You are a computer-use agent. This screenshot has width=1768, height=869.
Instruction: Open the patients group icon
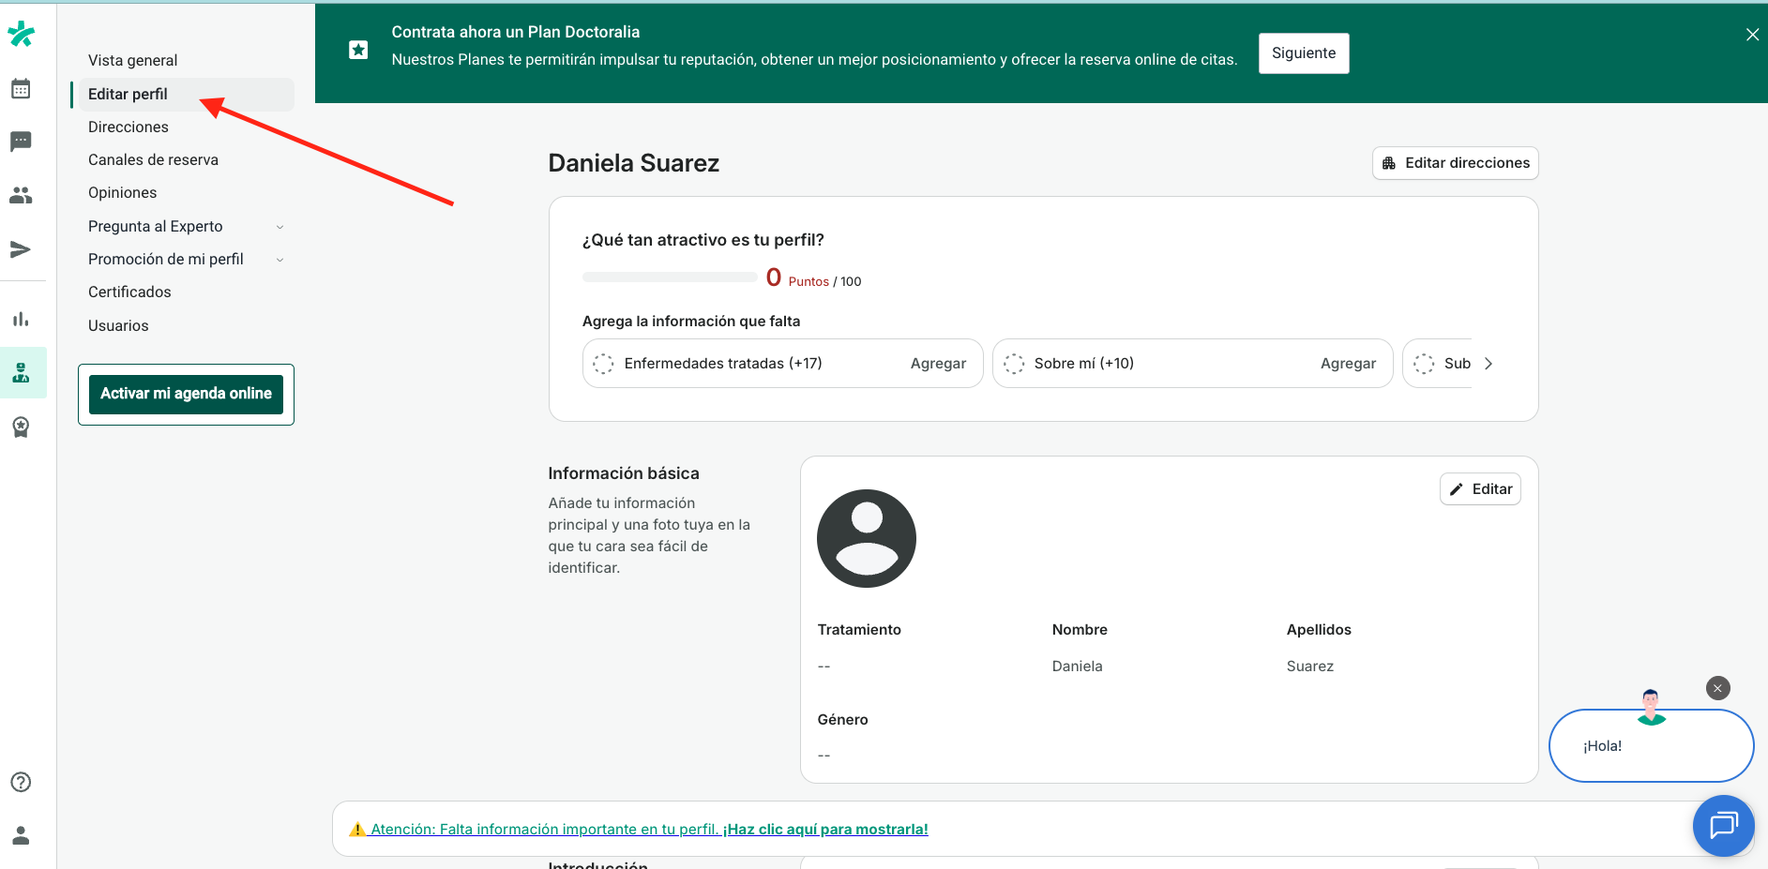tap(21, 195)
